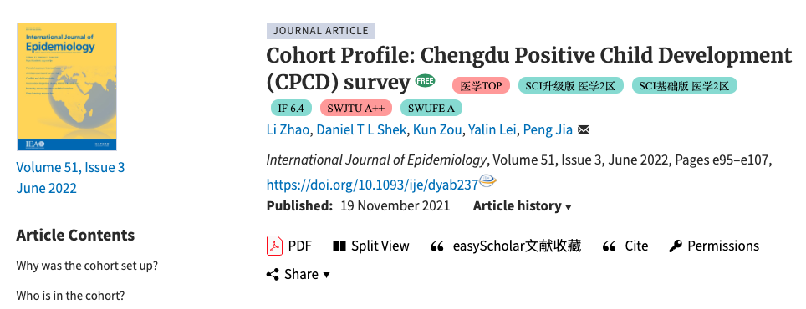Open the Cite option
Image resolution: width=806 pixels, height=309 pixels.
[x=625, y=246]
